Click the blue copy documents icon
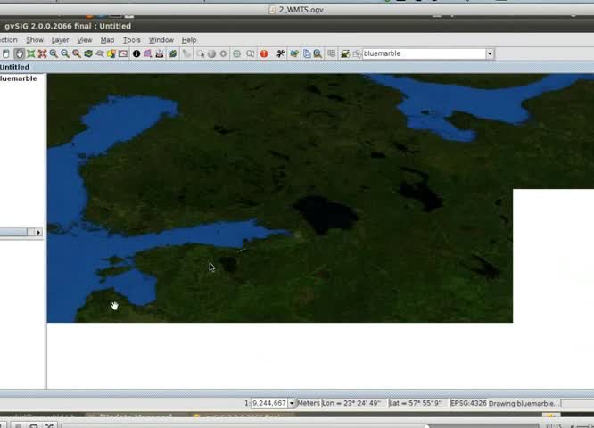594x428 pixels. pyautogui.click(x=307, y=53)
